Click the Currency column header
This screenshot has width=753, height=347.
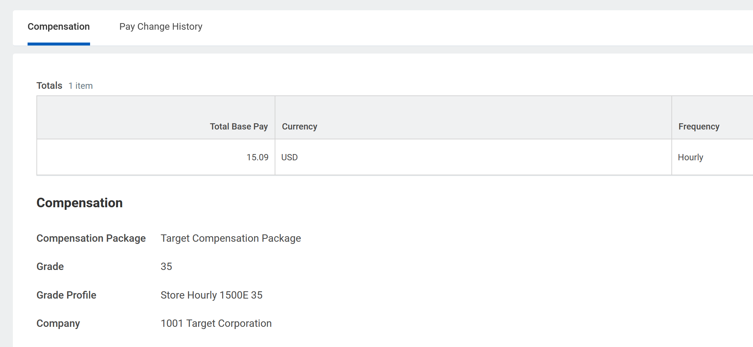point(299,127)
